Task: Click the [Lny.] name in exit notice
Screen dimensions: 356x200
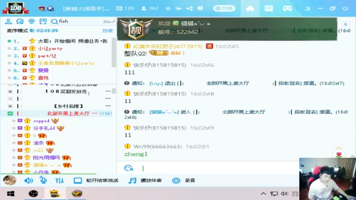Action: pos(156,83)
